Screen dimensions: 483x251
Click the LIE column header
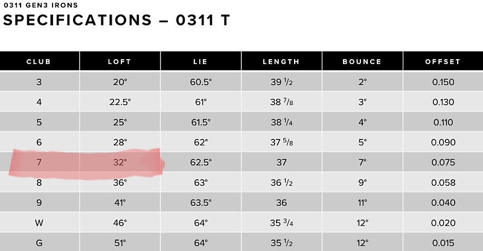pos(200,62)
